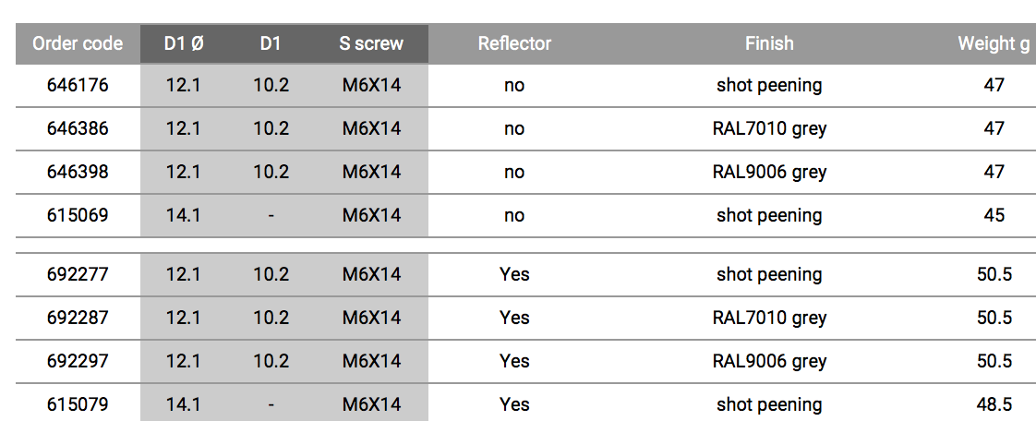Click the Yes reflector cell for 692277
Viewport: 1036px width, 421px height.
coord(514,274)
